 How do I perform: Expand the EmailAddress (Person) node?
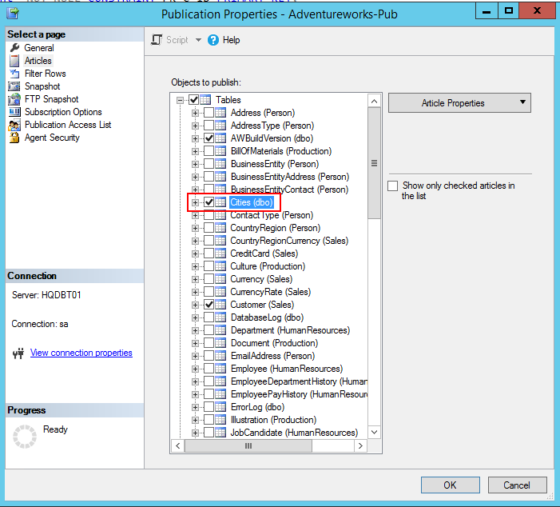(x=195, y=356)
